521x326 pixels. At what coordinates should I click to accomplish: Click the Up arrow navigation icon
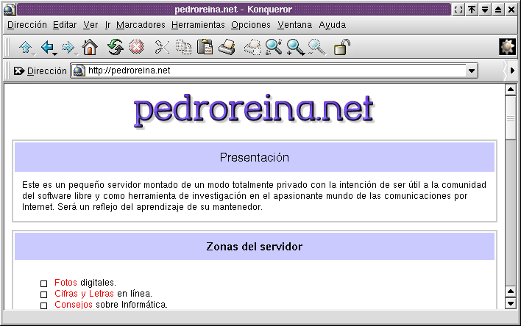(x=26, y=48)
